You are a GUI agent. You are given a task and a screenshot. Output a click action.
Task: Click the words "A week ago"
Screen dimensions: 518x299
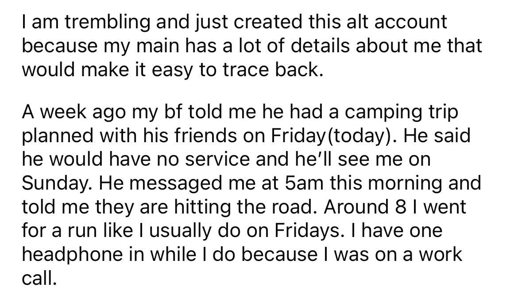pyautogui.click(x=74, y=112)
